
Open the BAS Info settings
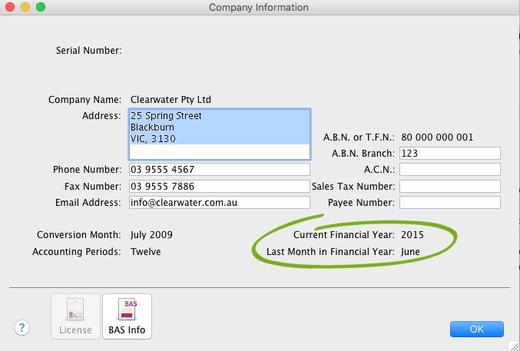(127, 316)
